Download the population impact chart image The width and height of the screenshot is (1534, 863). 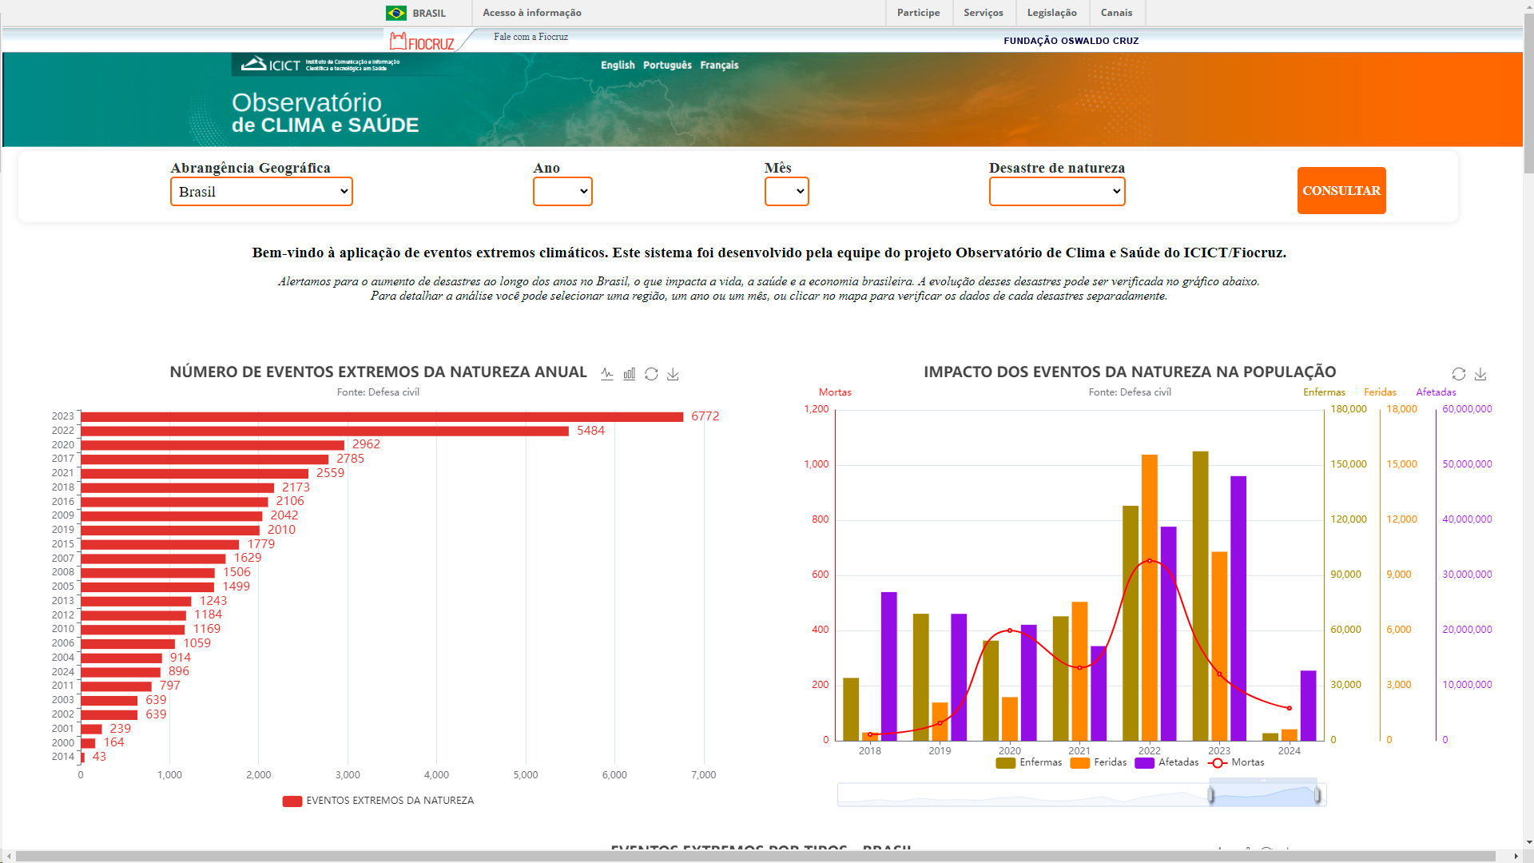[x=1480, y=374]
